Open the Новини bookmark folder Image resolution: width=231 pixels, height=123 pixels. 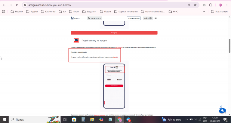coord(17,12)
